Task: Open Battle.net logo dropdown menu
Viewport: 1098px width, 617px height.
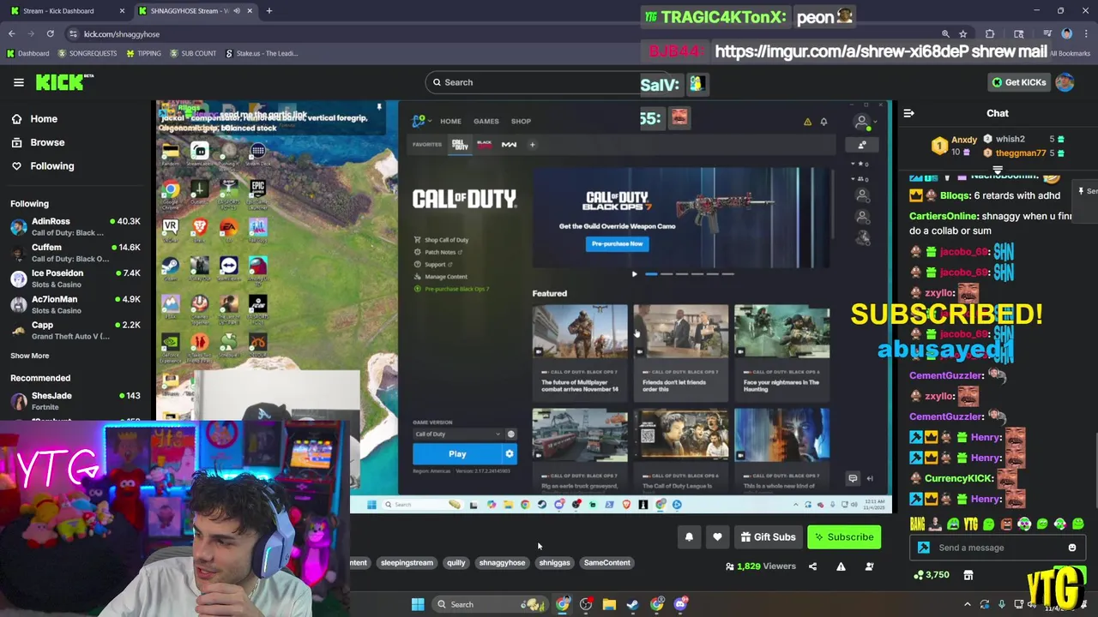Action: 421,121
